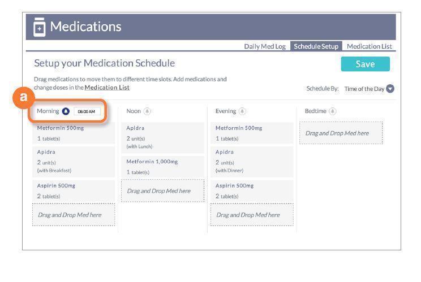421x282 pixels.
Task: Click Evening Apidra with Dinner card
Action: (251, 160)
